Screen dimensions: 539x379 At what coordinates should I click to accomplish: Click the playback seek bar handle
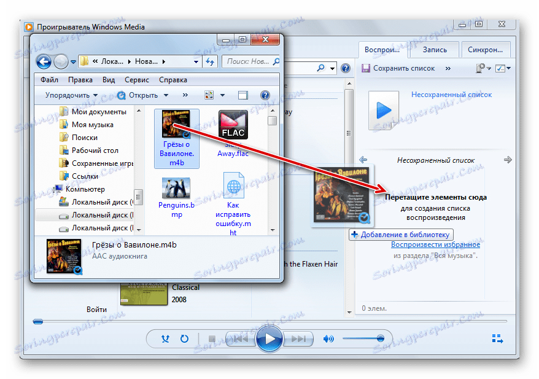click(x=38, y=322)
